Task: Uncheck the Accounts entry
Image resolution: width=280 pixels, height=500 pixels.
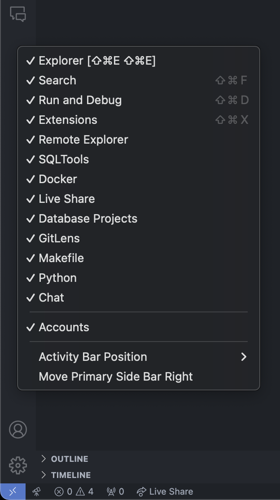Action: [x=139, y=327]
